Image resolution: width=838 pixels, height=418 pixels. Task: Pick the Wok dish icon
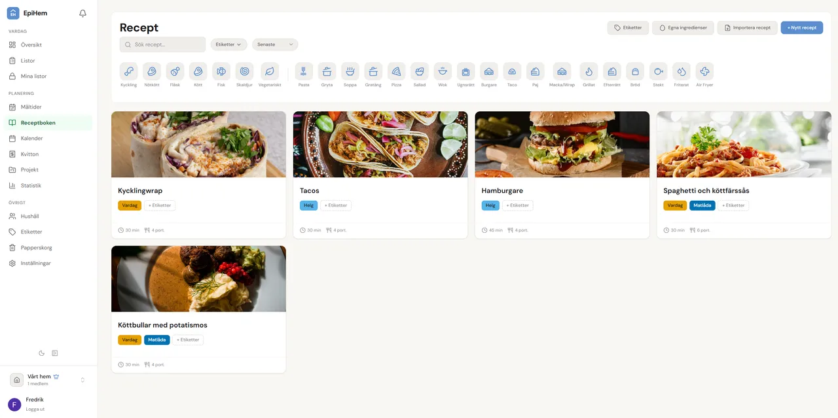click(x=443, y=71)
